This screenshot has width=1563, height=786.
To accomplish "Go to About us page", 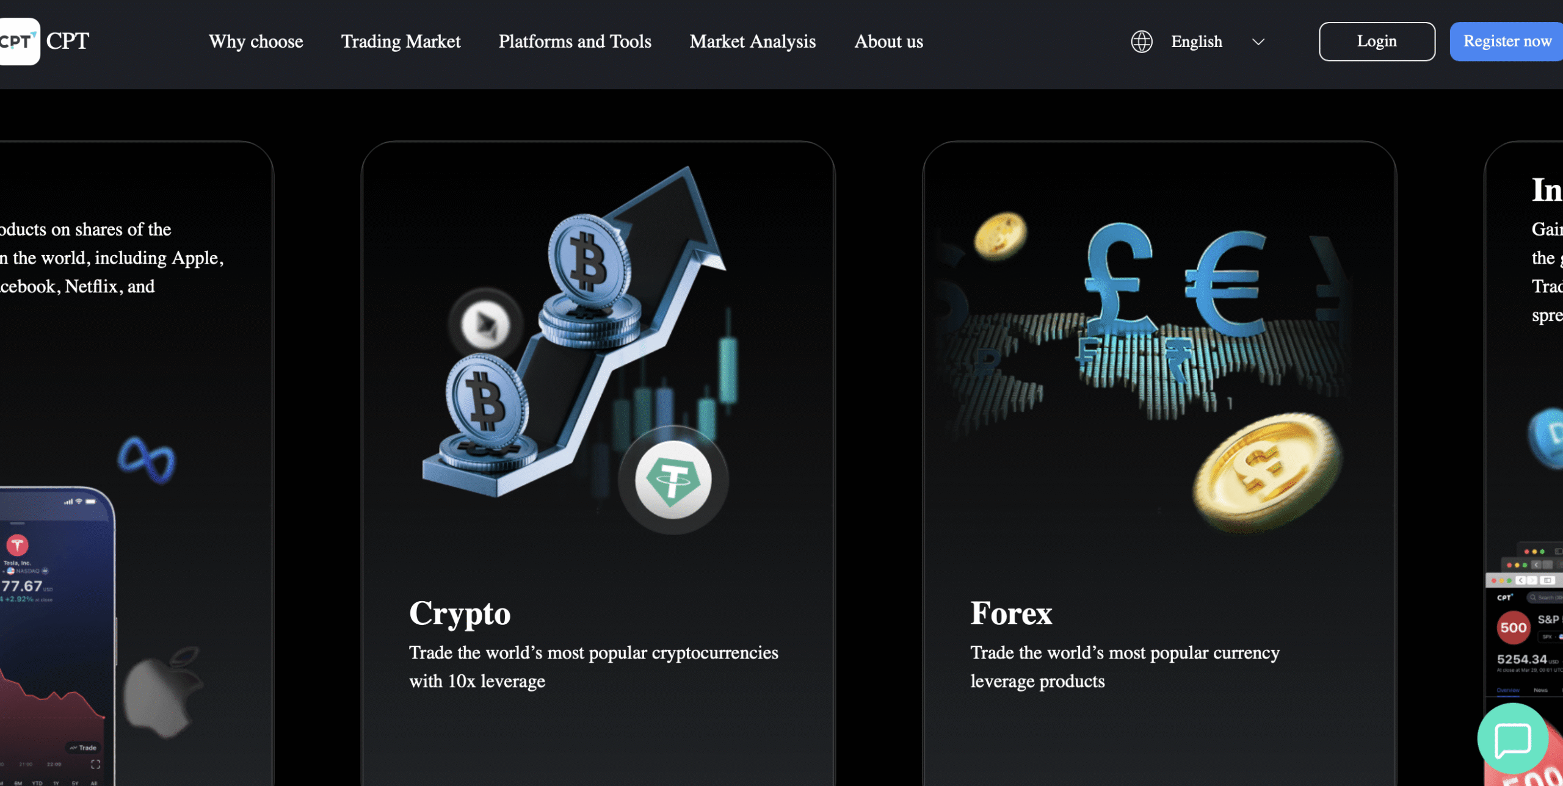I will coord(888,41).
